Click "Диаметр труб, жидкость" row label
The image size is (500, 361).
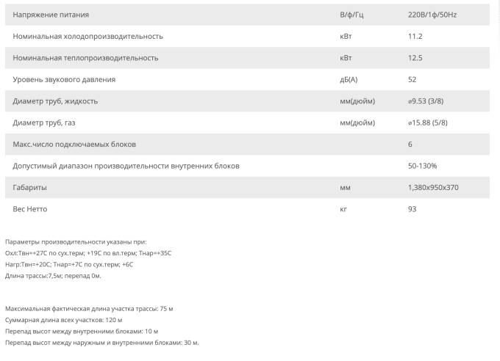[x=55, y=101]
